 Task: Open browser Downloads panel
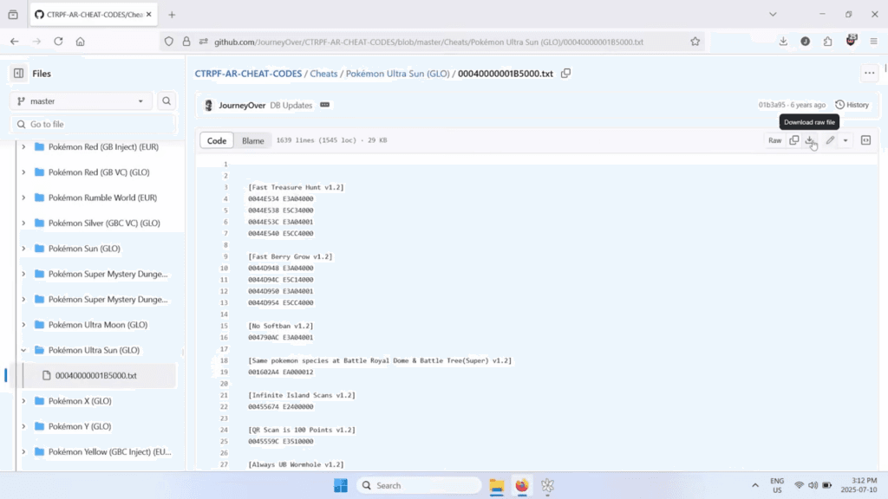[x=783, y=42]
